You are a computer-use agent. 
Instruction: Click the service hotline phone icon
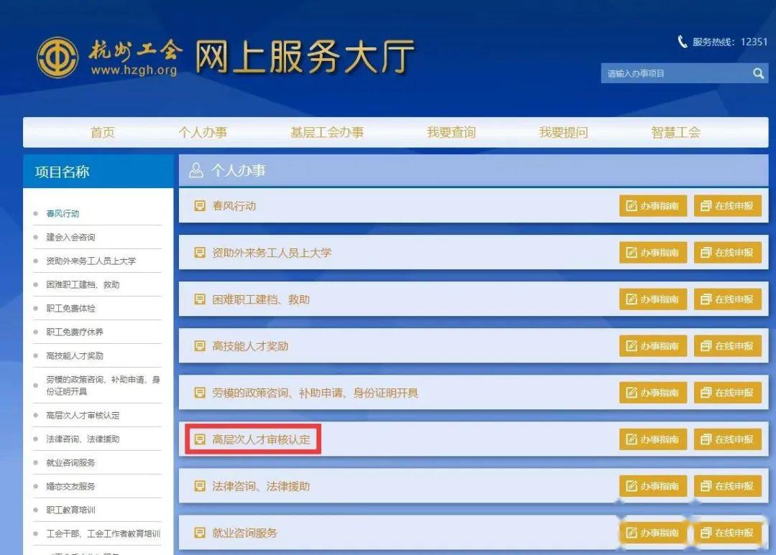(683, 42)
